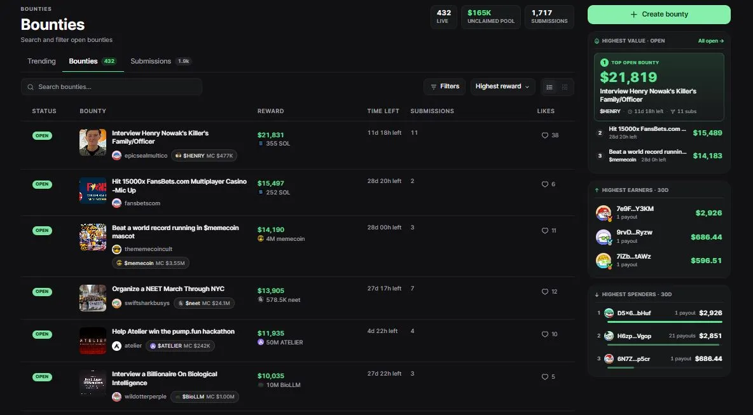This screenshot has width=753, height=415.
Task: Open thememecoincult user avatar
Action: point(116,249)
